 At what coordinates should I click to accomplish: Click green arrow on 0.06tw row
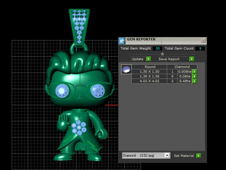pyautogui.click(x=194, y=76)
